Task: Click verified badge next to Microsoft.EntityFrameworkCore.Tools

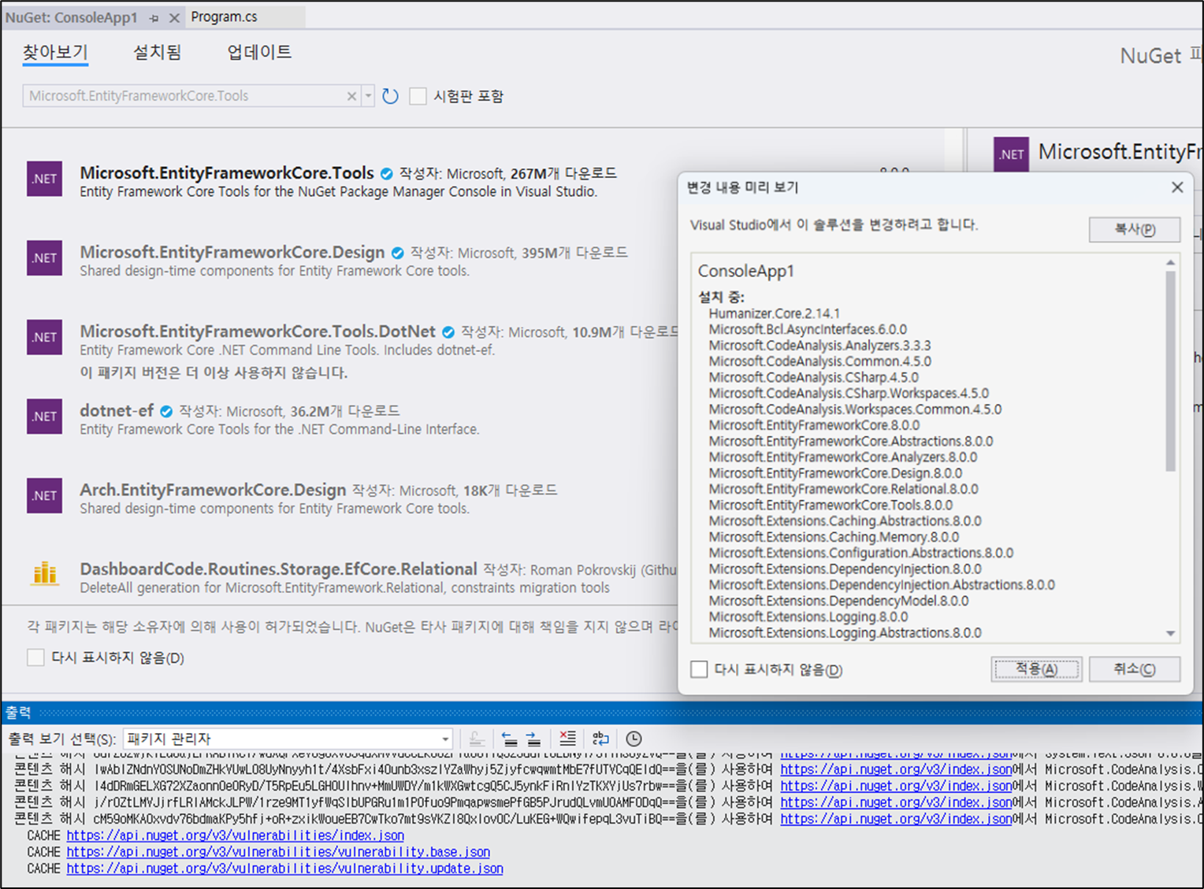Action: 387,174
